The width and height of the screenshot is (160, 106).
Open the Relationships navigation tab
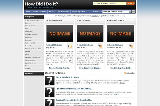click(x=63, y=12)
